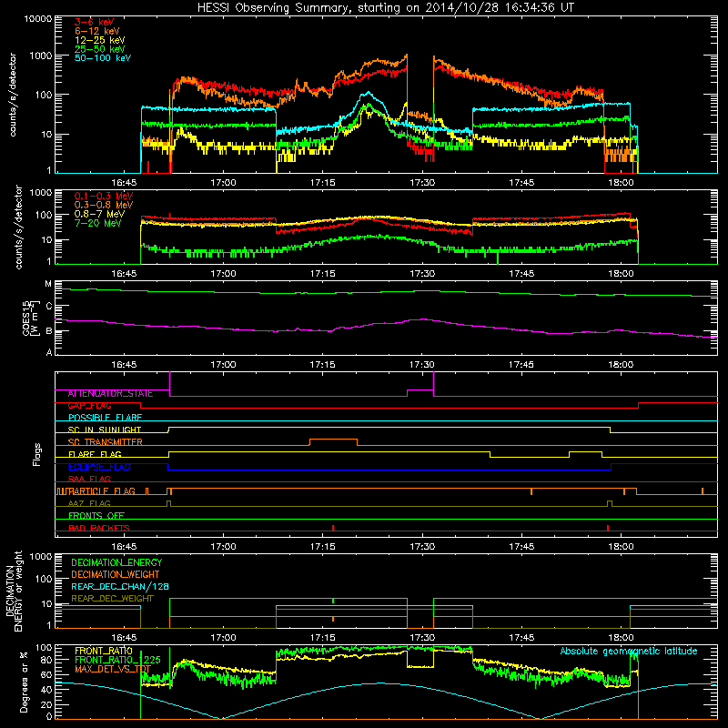The image size is (728, 728).
Task: Click the Flags vertical axis label
Action: coord(37,454)
